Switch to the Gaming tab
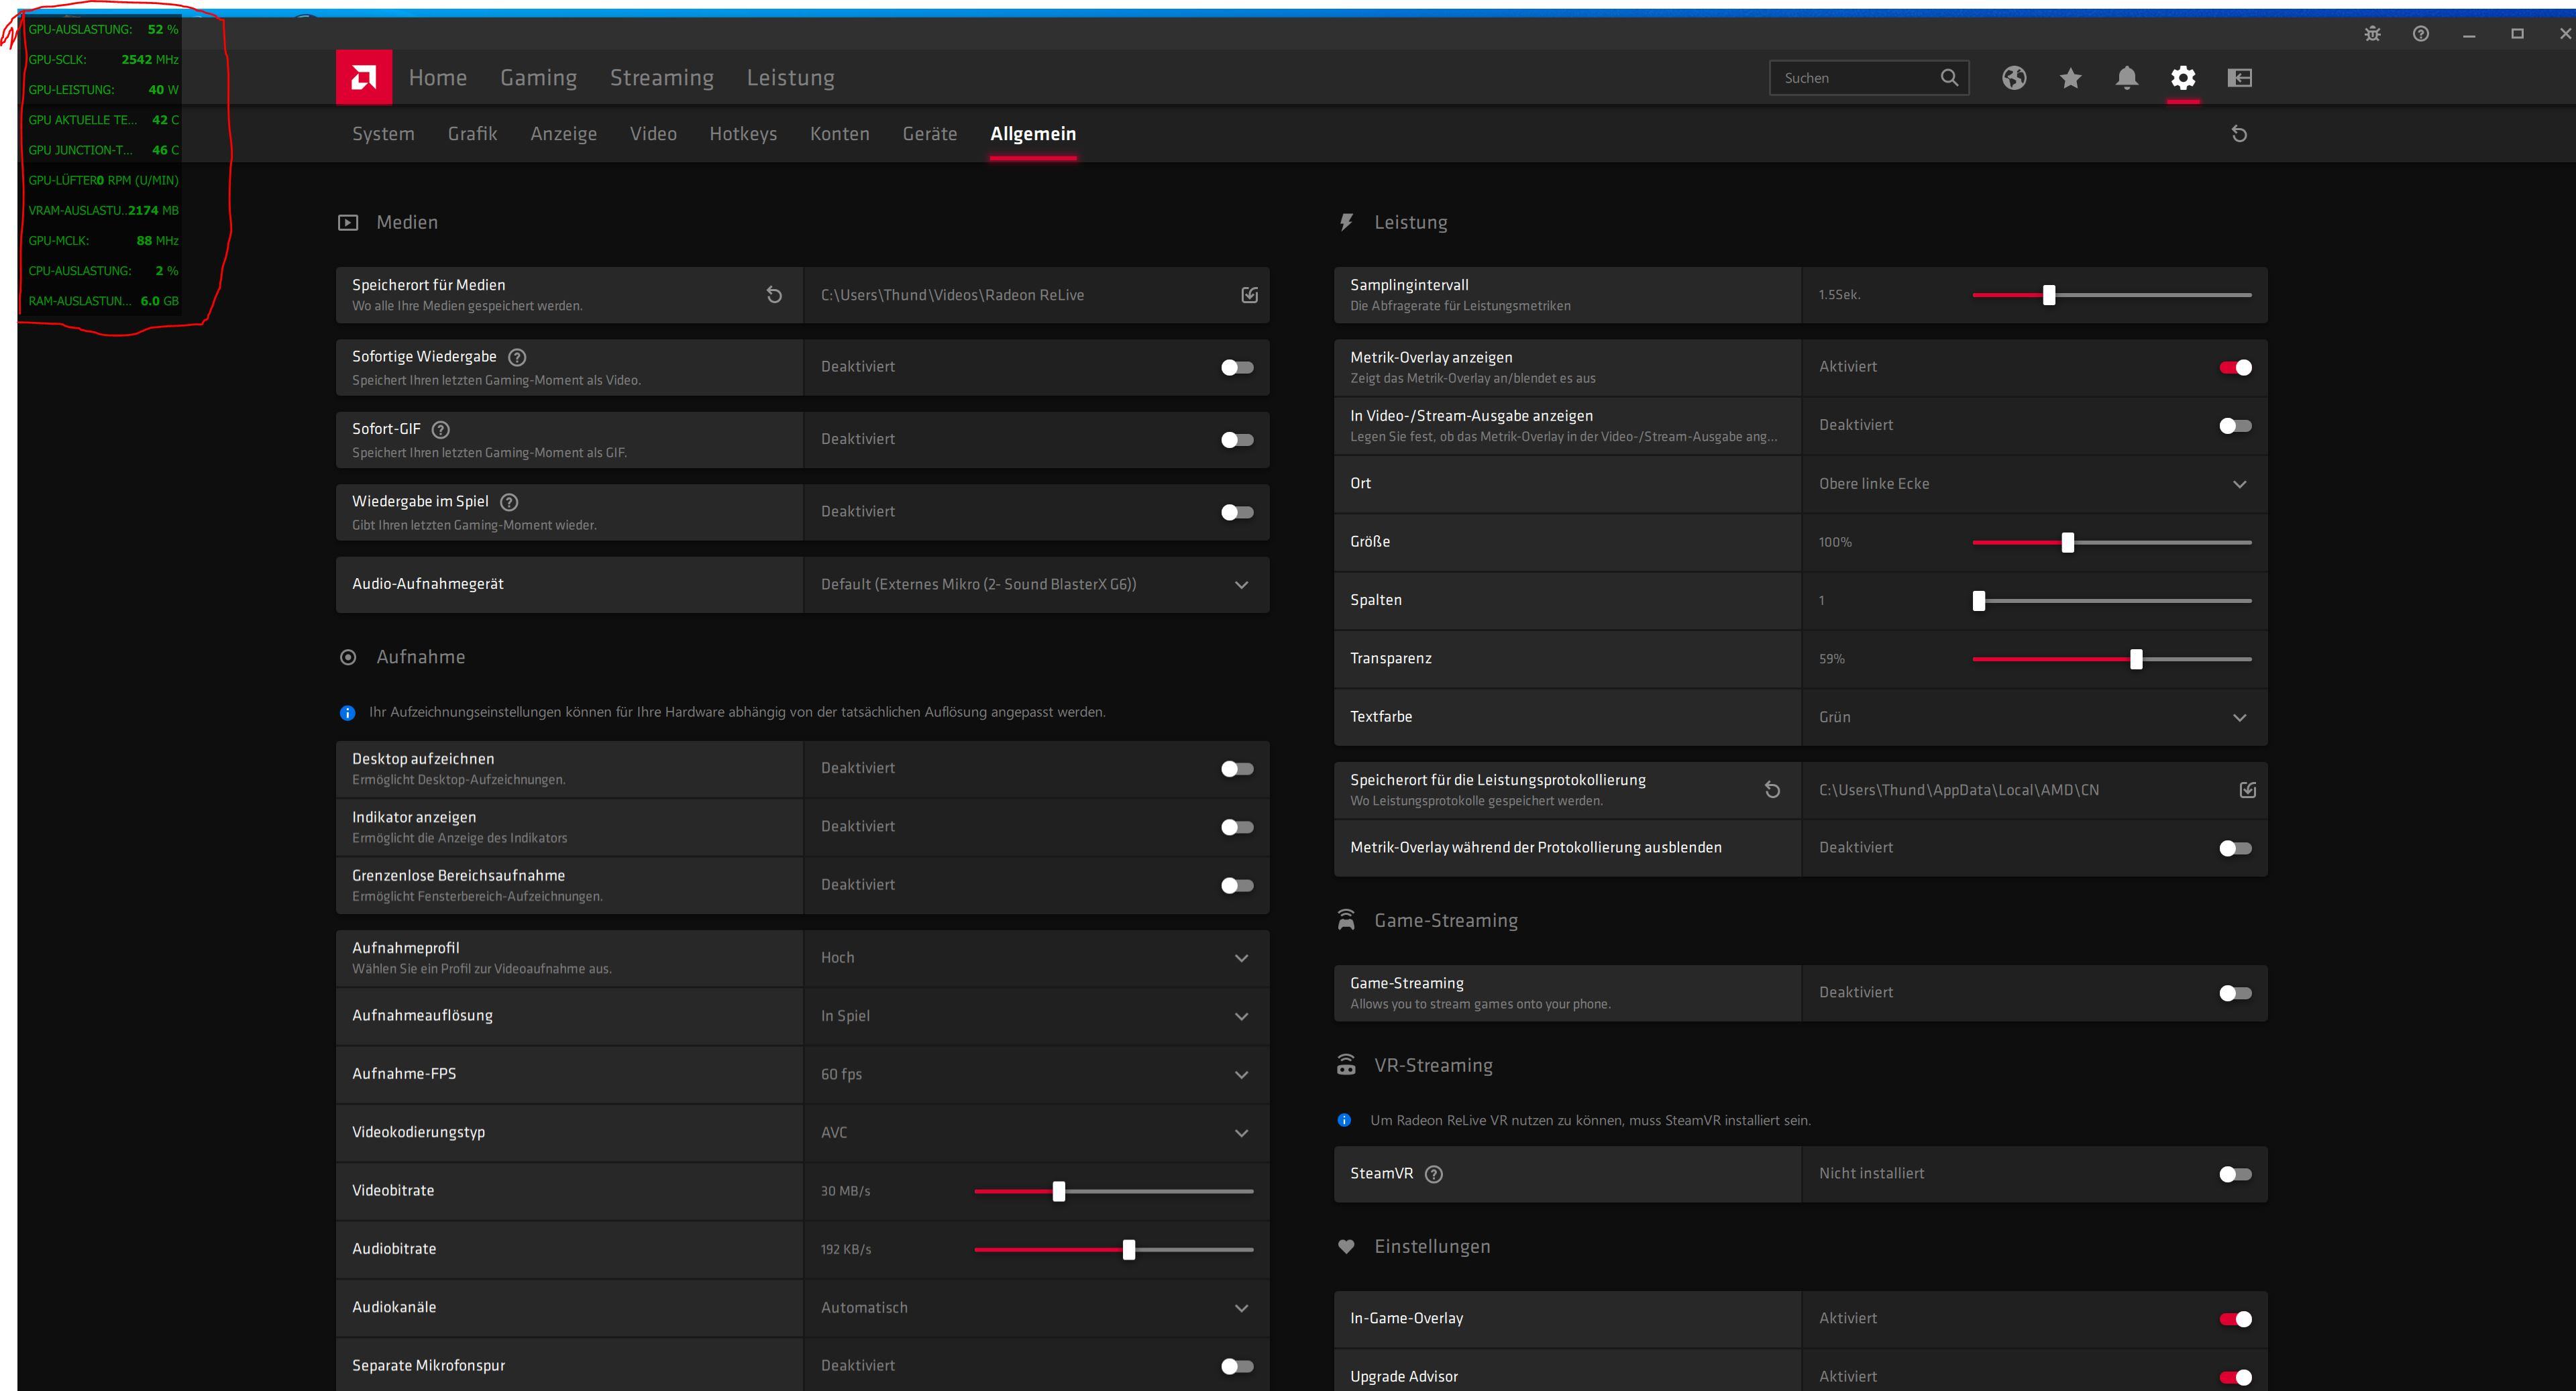Screen dimensions: 2576x1391 538,78
